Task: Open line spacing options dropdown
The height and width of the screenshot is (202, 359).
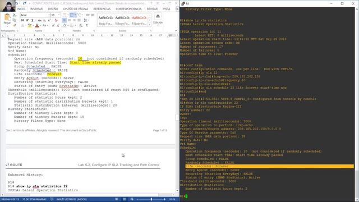Action: pos(86,20)
